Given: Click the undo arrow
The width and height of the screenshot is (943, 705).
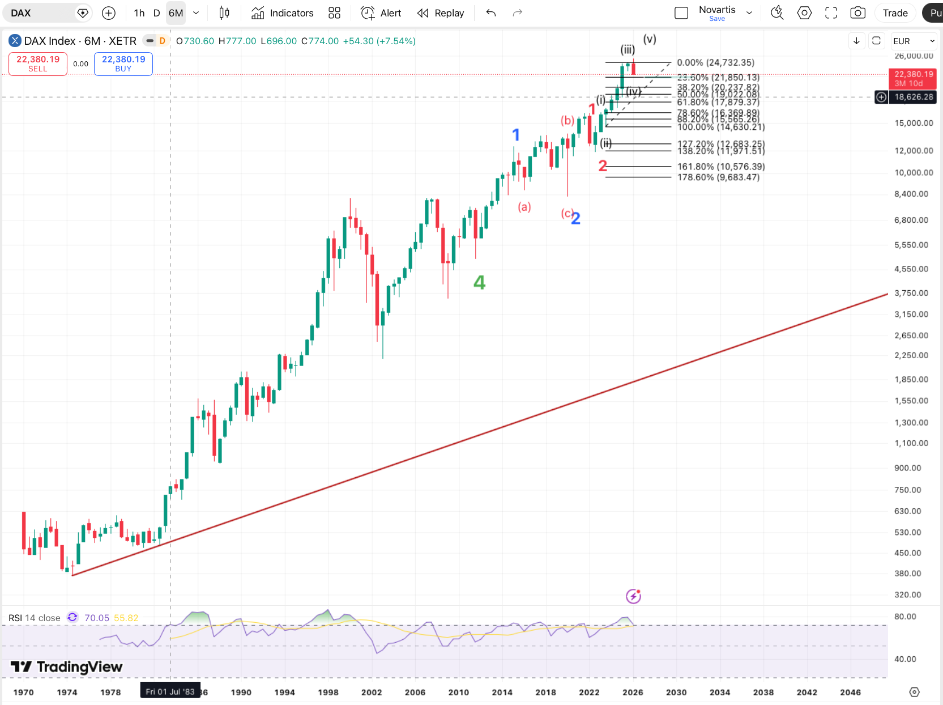Looking at the screenshot, I should [491, 13].
